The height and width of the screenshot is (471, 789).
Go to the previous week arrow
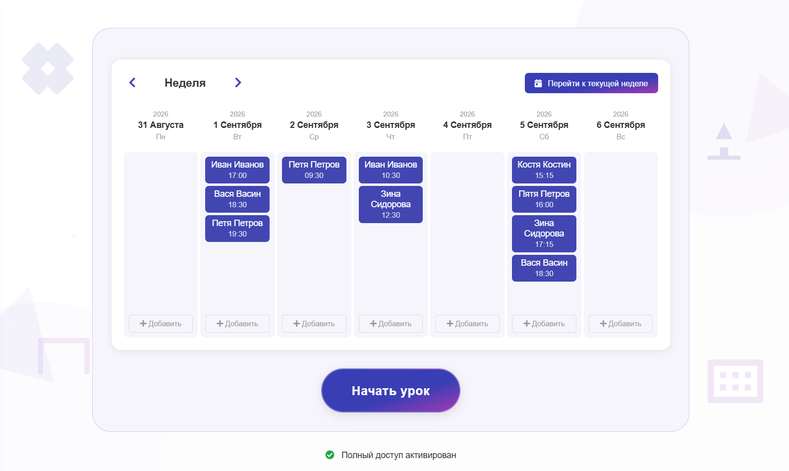coord(132,83)
